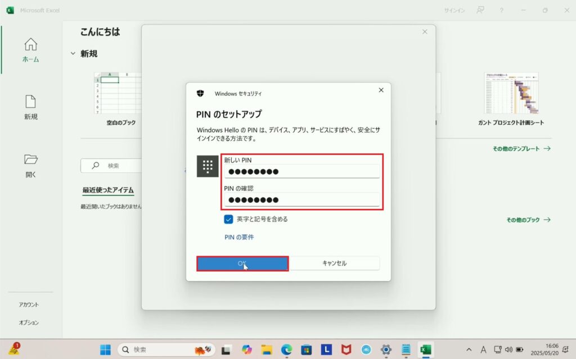The height and width of the screenshot is (359, 576).
Task: Open McAfee from the taskbar
Action: click(x=346, y=350)
